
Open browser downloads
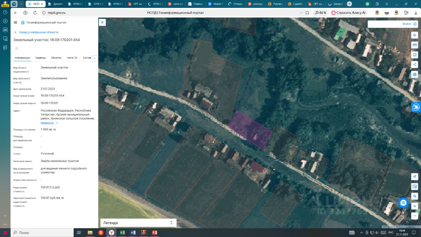click(416, 13)
